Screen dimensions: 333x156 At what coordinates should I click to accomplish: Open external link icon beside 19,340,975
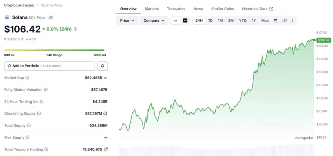pos(106,149)
